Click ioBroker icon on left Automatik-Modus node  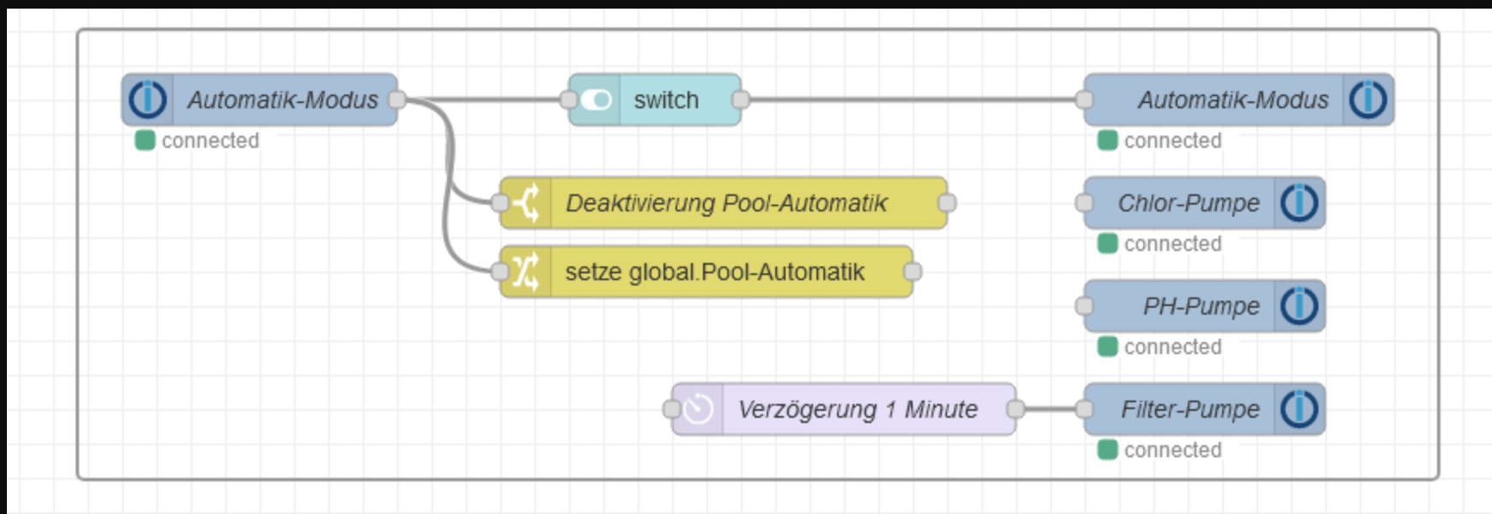pyautogui.click(x=148, y=100)
